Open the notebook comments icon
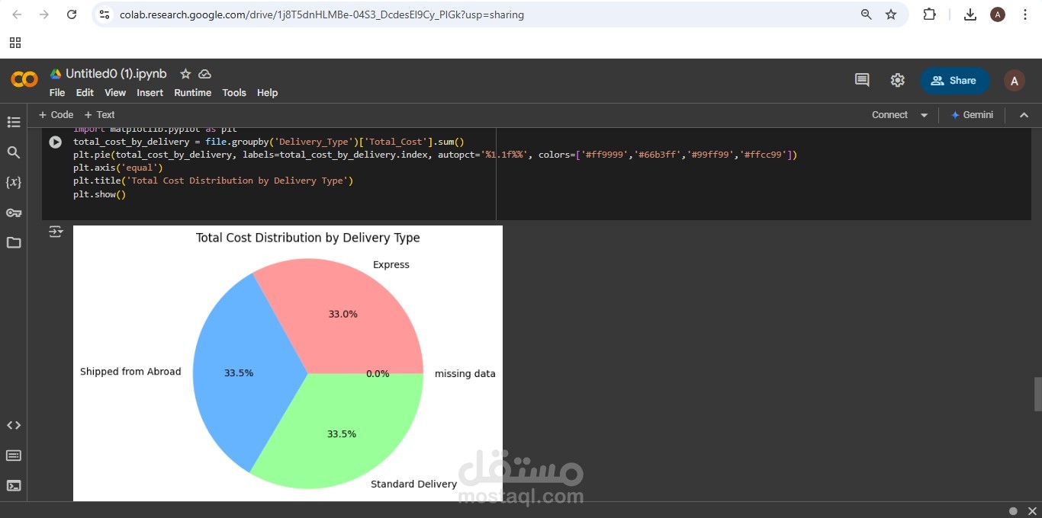The height and width of the screenshot is (518, 1042). tap(862, 80)
